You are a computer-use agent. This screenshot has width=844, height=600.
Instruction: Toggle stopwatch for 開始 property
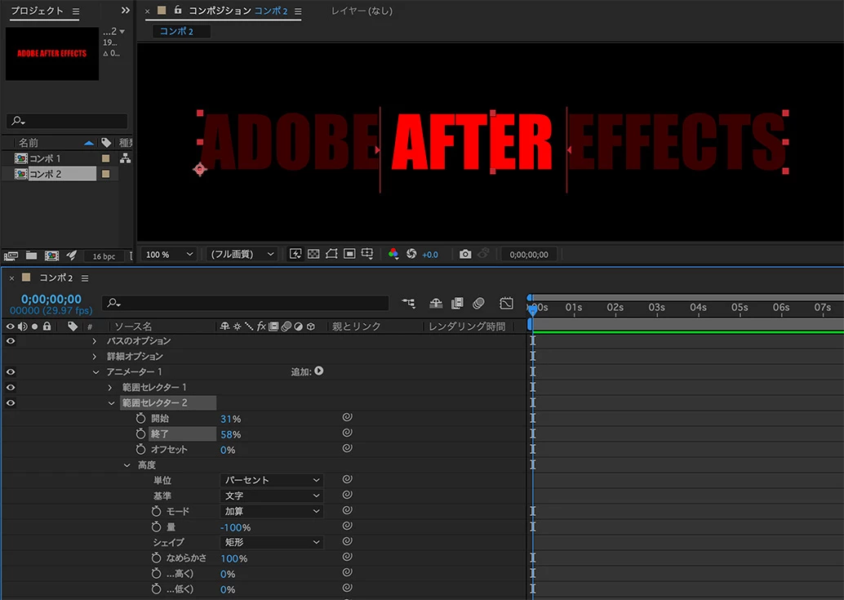(140, 418)
